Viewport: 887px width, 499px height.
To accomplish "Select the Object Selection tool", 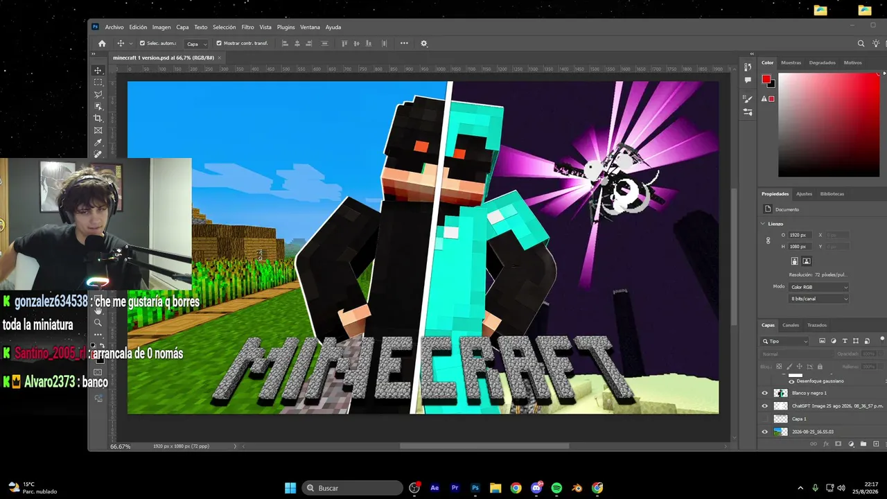I will (x=98, y=106).
